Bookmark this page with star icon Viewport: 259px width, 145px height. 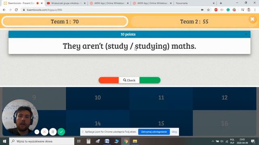(208, 10)
